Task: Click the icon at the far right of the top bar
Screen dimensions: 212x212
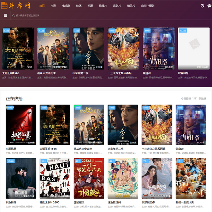Action: coord(208,6)
